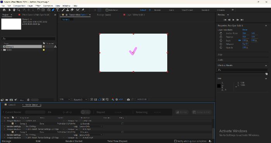This screenshot has height=143, width=271.
Task: Click the Play button in Preview panel
Action: [233, 20]
